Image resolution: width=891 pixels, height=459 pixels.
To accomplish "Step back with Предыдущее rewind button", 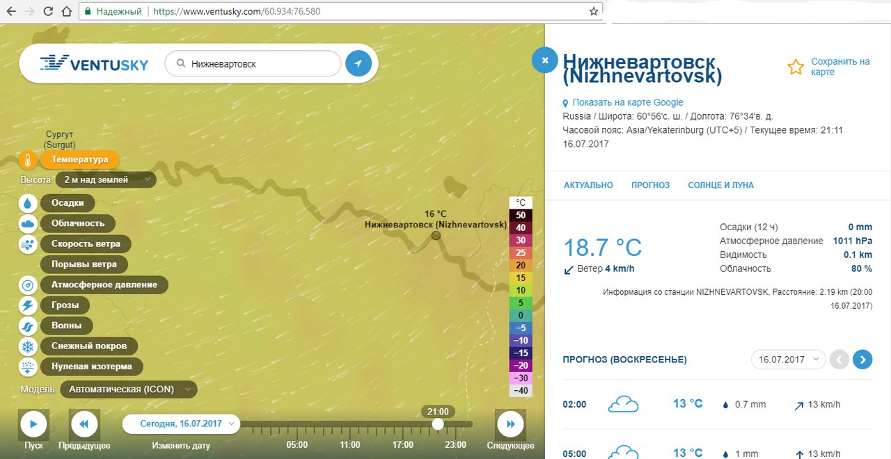I will click(x=84, y=424).
